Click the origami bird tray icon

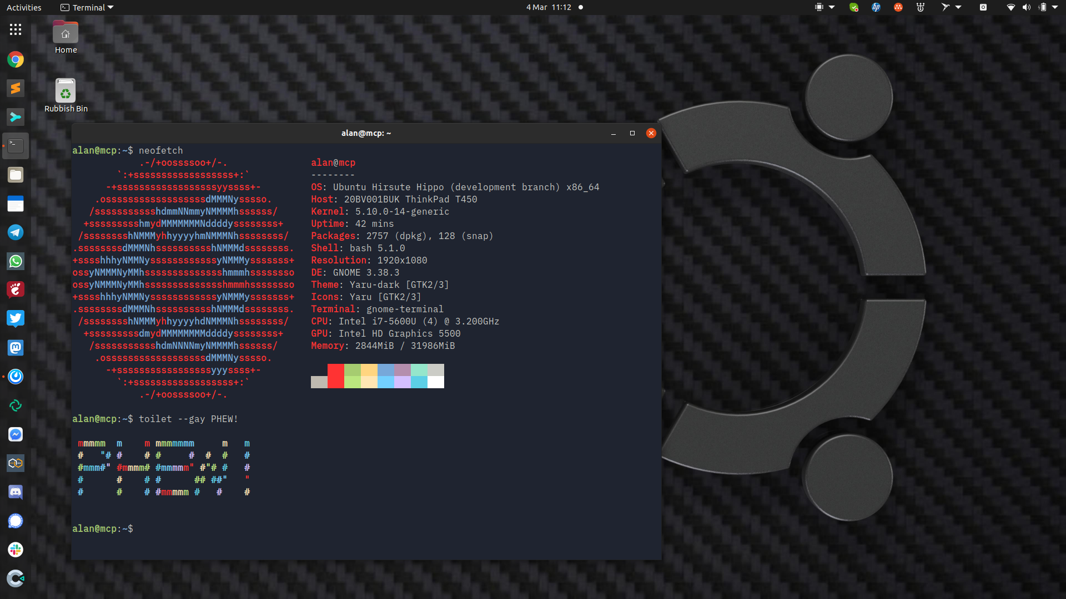coord(945,7)
